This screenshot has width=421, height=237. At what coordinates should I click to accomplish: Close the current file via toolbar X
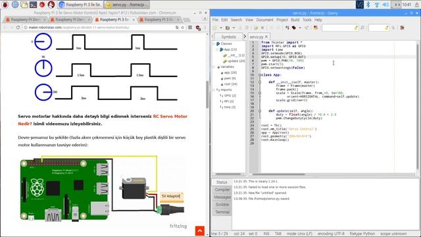tap(262, 28)
